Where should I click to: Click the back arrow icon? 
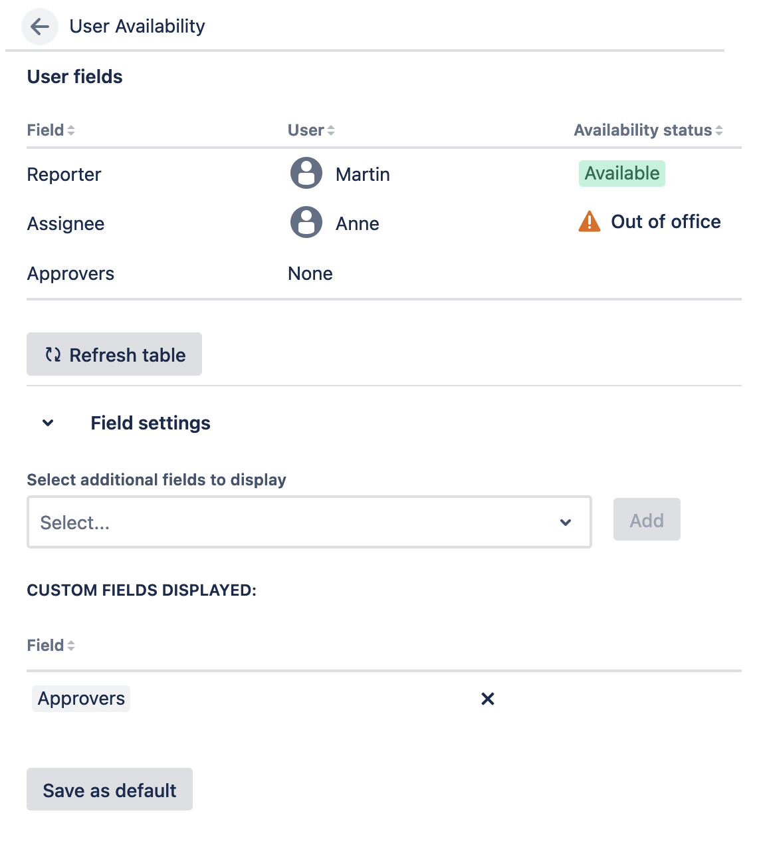click(x=39, y=27)
